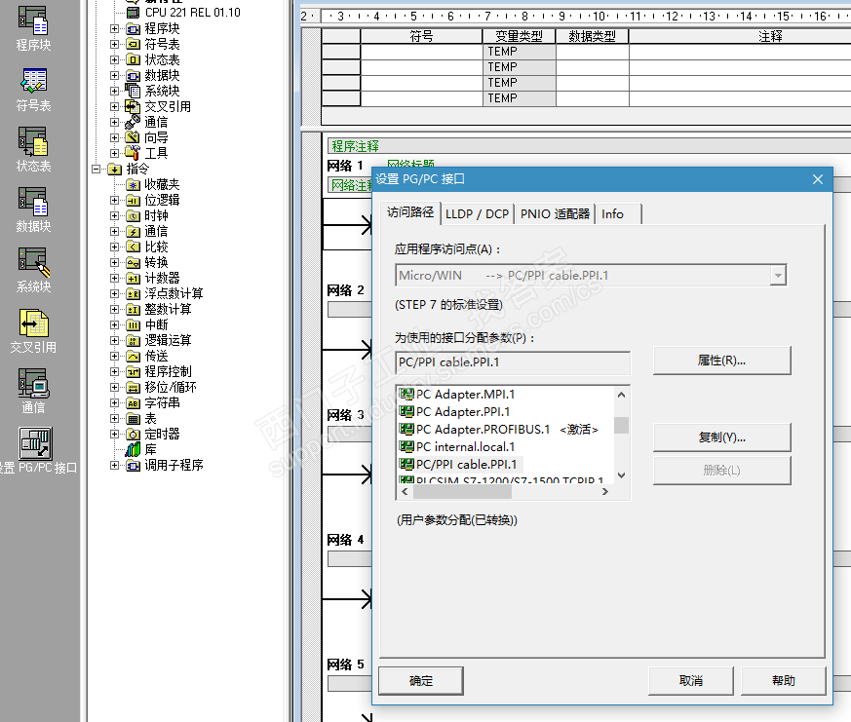Viewport: 851px width, 722px height.
Task: Click interface list scroll down arrow
Action: pyautogui.click(x=621, y=475)
